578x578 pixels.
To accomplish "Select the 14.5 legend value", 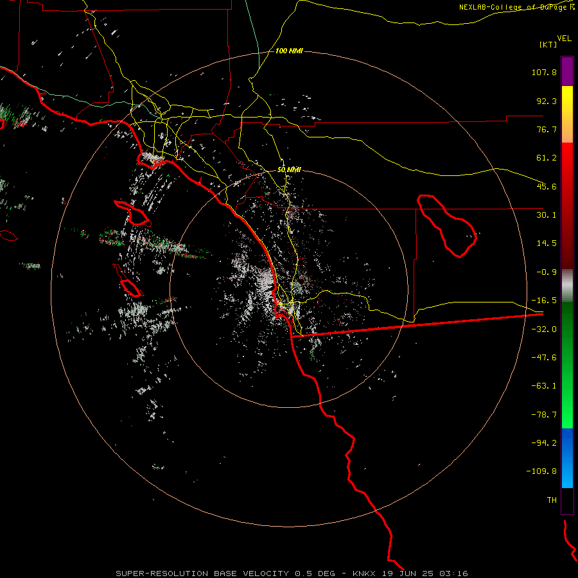I will [x=547, y=243].
